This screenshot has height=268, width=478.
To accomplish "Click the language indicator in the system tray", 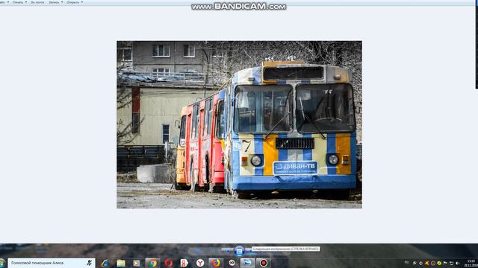I will pyautogui.click(x=406, y=263).
